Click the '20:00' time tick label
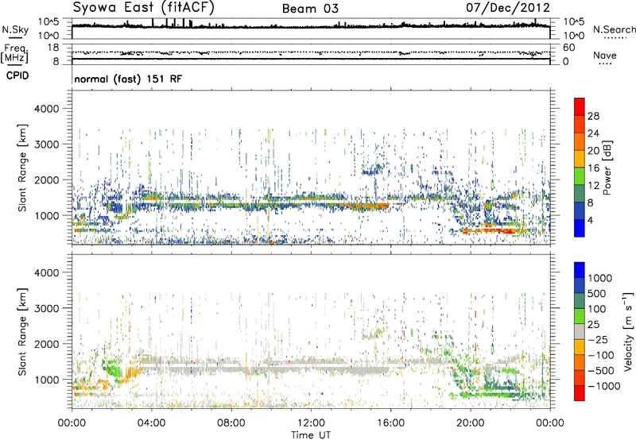 tap(471, 423)
